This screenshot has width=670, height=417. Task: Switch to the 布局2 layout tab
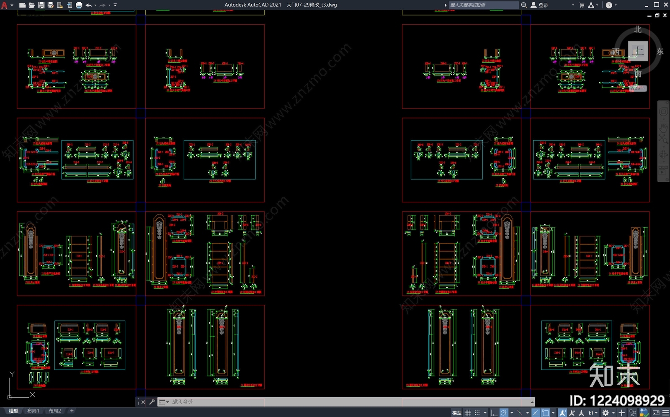tap(55, 411)
